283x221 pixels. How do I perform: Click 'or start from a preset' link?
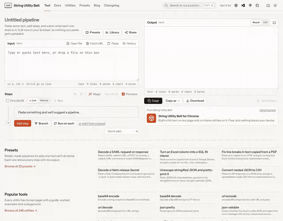click(92, 123)
